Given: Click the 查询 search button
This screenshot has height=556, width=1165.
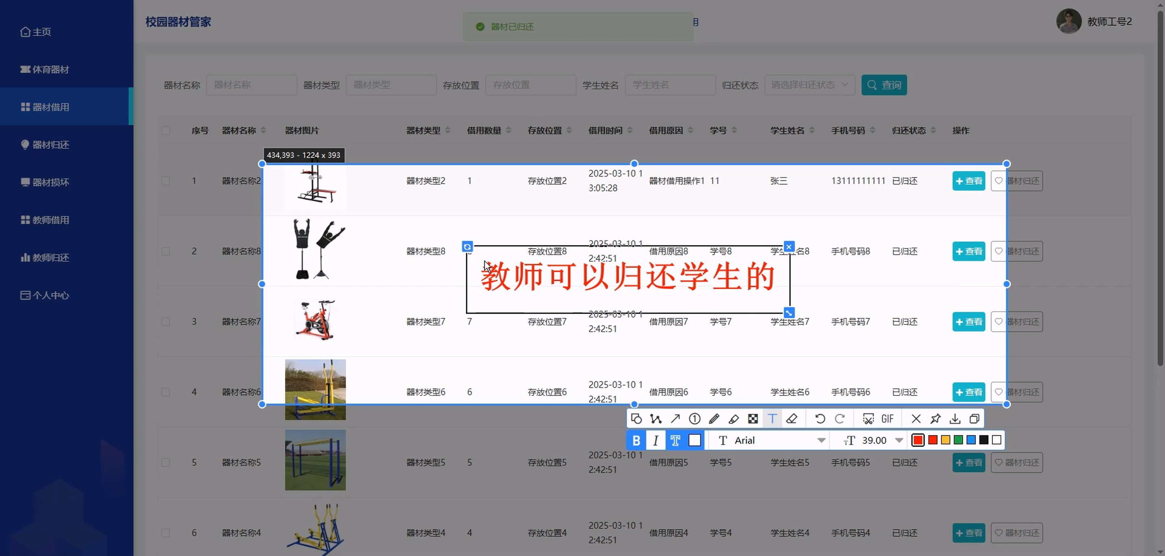Looking at the screenshot, I should [883, 85].
